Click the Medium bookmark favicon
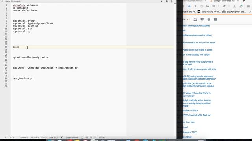252x141 pixels. point(199,11)
